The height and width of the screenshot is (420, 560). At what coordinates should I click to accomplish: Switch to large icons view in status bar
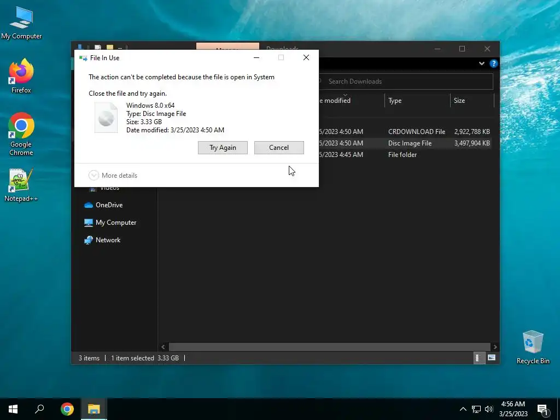(492, 358)
